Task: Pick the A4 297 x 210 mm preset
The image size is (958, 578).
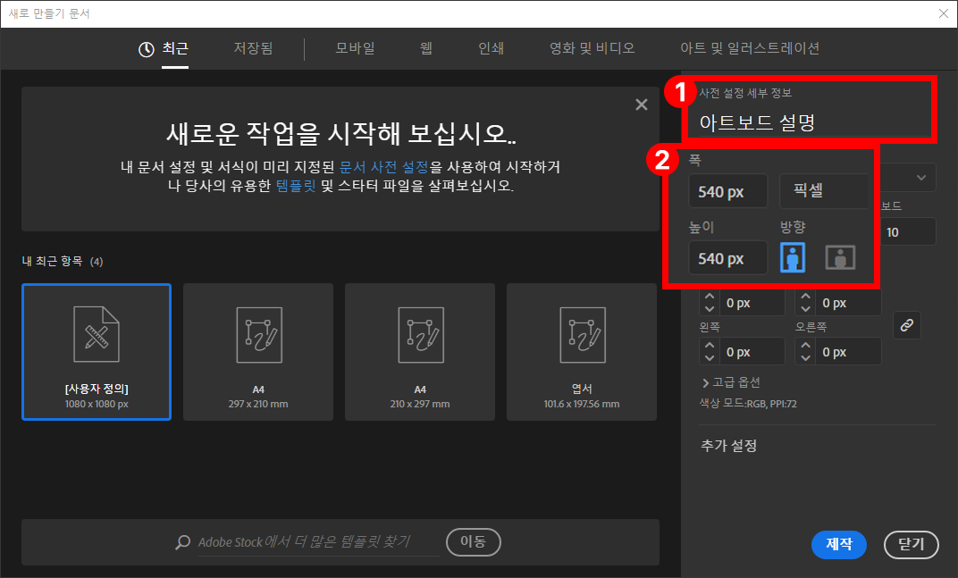Action: point(258,351)
